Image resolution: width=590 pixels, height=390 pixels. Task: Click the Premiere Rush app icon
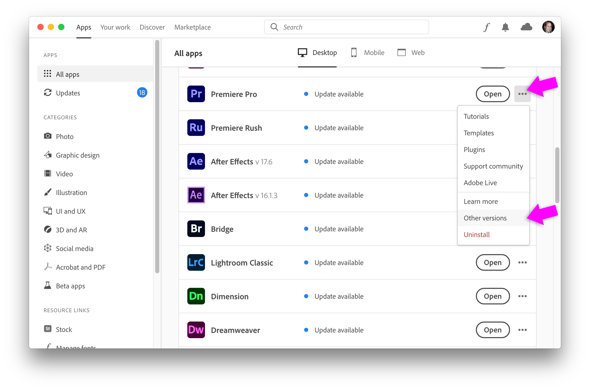pos(196,128)
